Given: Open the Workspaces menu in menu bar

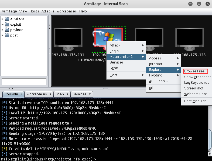Looking at the screenshot, I should click(66, 11).
